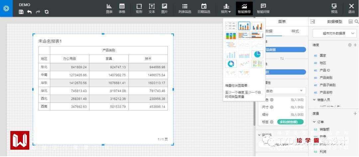Select the 产品 ID dimension field
This screenshot has height=157, width=359.
click(x=325, y=70)
